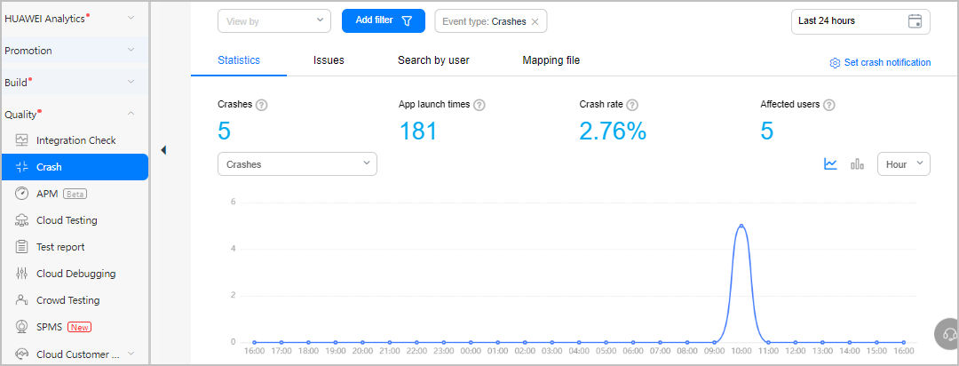Collapse sidebar with black triangle arrow
The height and width of the screenshot is (366, 959).
coord(163,150)
